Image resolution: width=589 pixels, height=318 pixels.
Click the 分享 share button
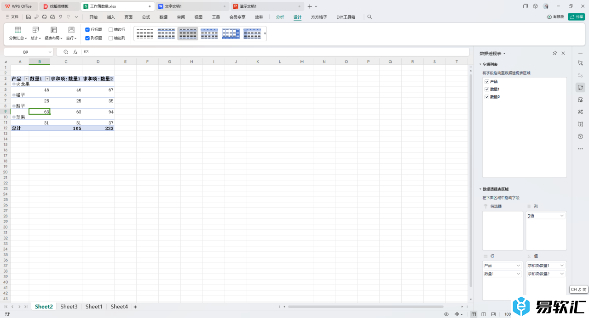577,17
